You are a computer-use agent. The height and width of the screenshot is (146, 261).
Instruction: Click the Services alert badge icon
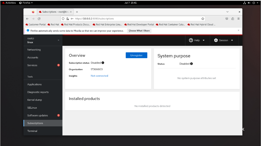click(59, 65)
